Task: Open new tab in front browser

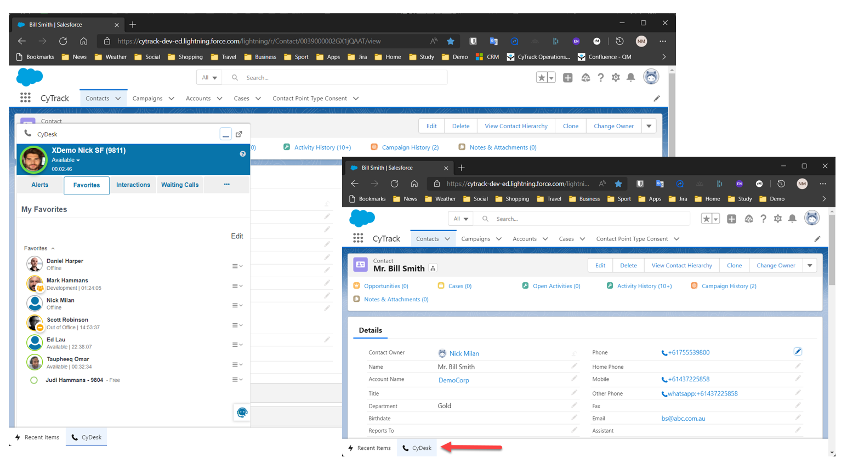Action: pyautogui.click(x=462, y=168)
